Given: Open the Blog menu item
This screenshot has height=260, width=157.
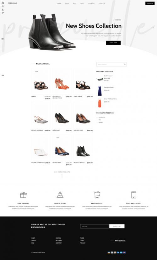Looking at the screenshot, I should pos(75,3).
